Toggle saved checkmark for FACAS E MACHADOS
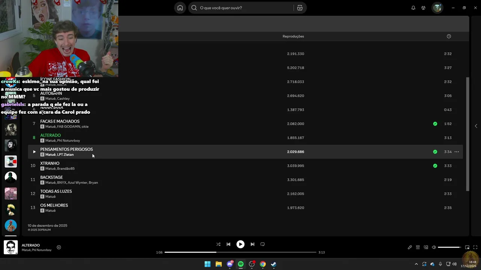The height and width of the screenshot is (270, 481). [x=435, y=124]
